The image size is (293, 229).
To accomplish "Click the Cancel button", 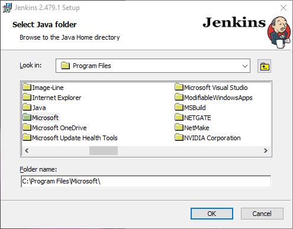I will tap(262, 214).
